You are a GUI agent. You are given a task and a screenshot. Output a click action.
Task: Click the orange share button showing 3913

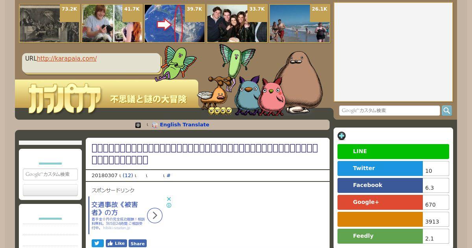tap(380, 219)
